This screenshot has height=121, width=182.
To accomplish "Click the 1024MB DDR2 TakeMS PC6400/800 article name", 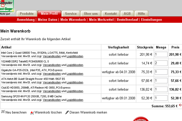I will tap(25, 61).
